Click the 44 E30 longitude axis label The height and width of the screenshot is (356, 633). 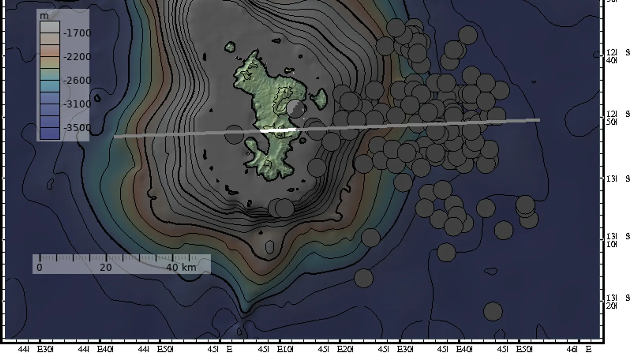click(36, 349)
